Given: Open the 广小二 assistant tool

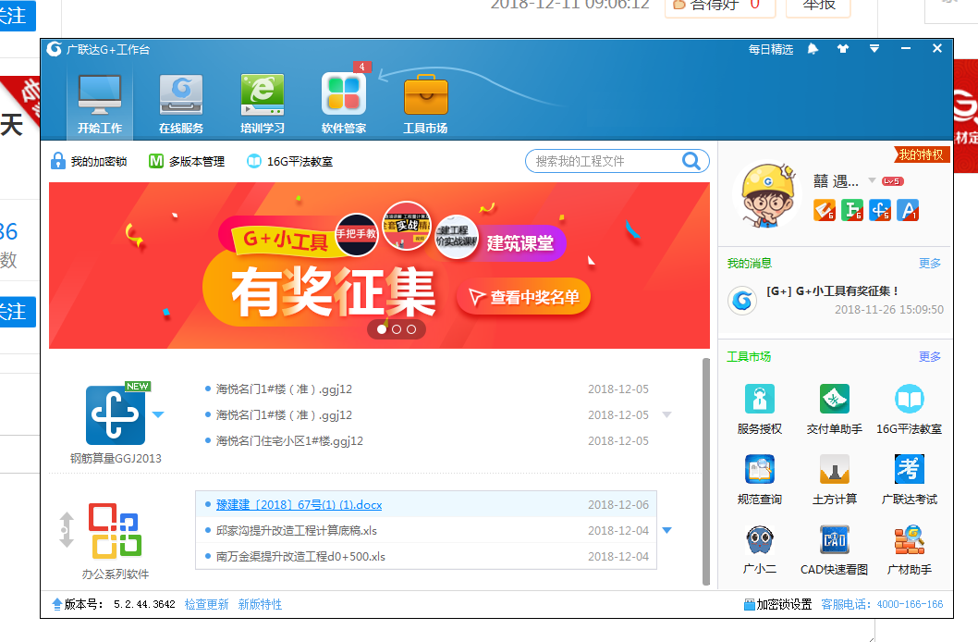Looking at the screenshot, I should (x=759, y=550).
